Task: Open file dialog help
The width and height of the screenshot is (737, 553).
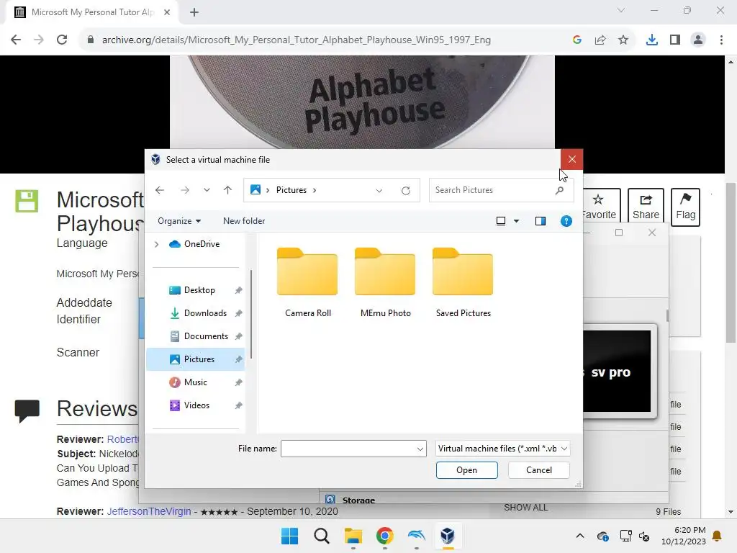Action: [x=566, y=221]
